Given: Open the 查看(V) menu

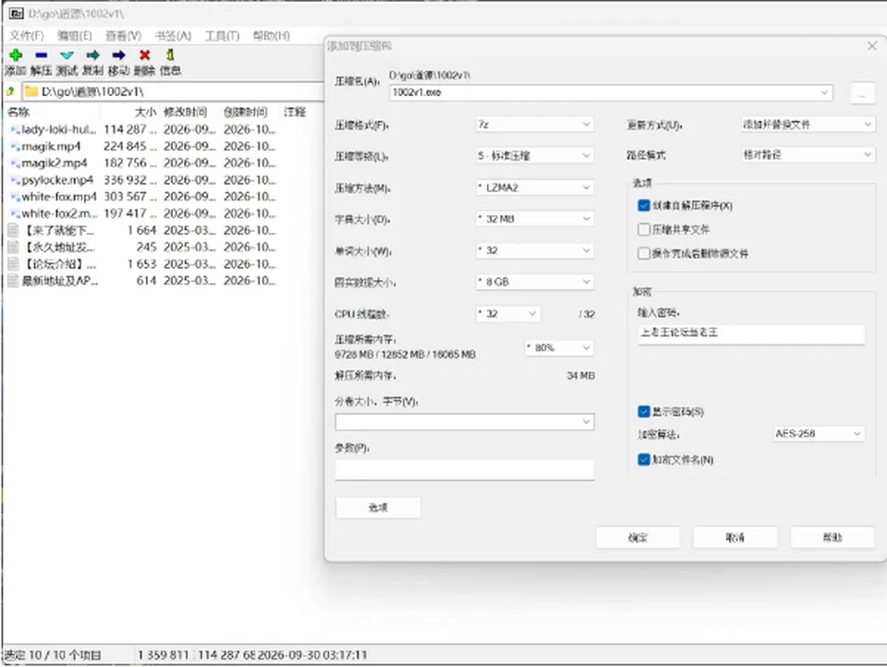Looking at the screenshot, I should pyautogui.click(x=123, y=36).
